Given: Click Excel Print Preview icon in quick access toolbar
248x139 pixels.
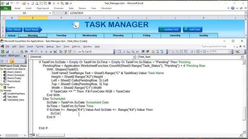Looking at the screenshot, I should click(x=36, y=3).
